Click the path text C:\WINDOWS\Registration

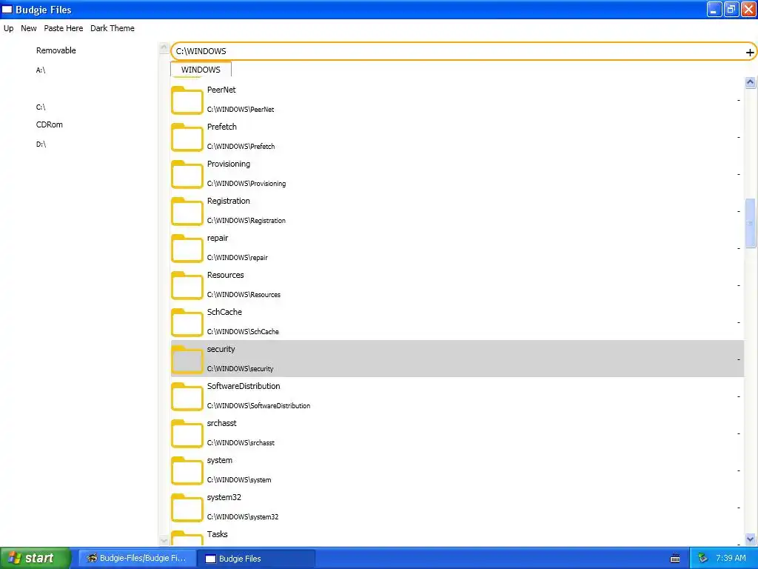click(x=246, y=220)
